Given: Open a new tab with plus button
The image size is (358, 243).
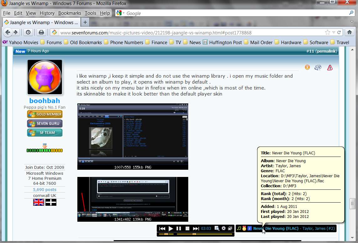Looking at the screenshot, I should [x=85, y=22].
